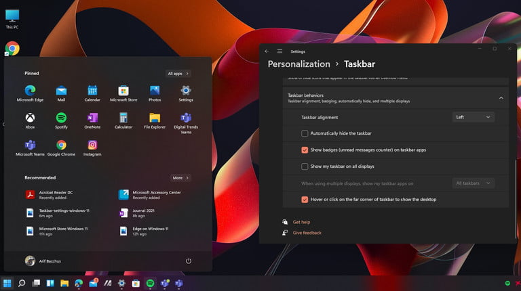Click the Settings gear on the taskbar
The height and width of the screenshot is (291, 521).
point(121,283)
